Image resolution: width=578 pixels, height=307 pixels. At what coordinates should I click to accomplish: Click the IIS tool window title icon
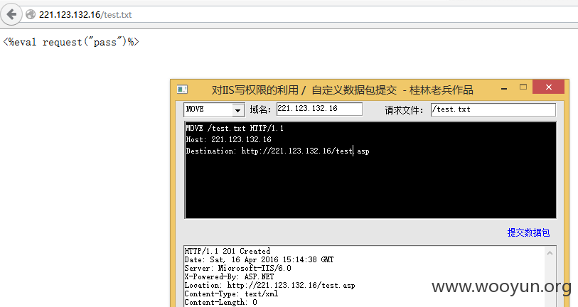point(182,90)
